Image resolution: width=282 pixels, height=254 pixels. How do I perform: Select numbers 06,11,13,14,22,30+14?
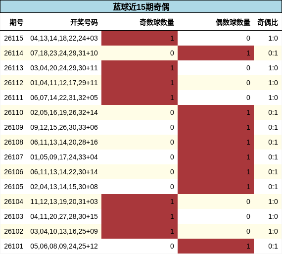point(64,172)
